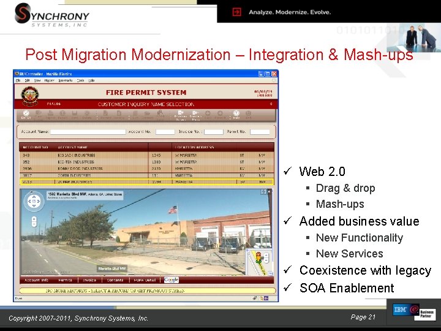This screenshot has height=331, width=441.
Task: Click into the Account No. input field
Action: [165, 132]
